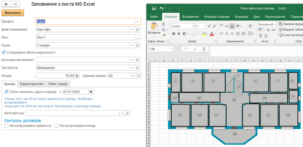Open the Загальний number format dropdown
The image size is (303, 147).
(x=274, y=24)
